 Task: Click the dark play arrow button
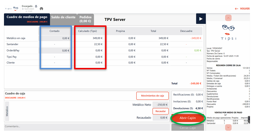201,19
